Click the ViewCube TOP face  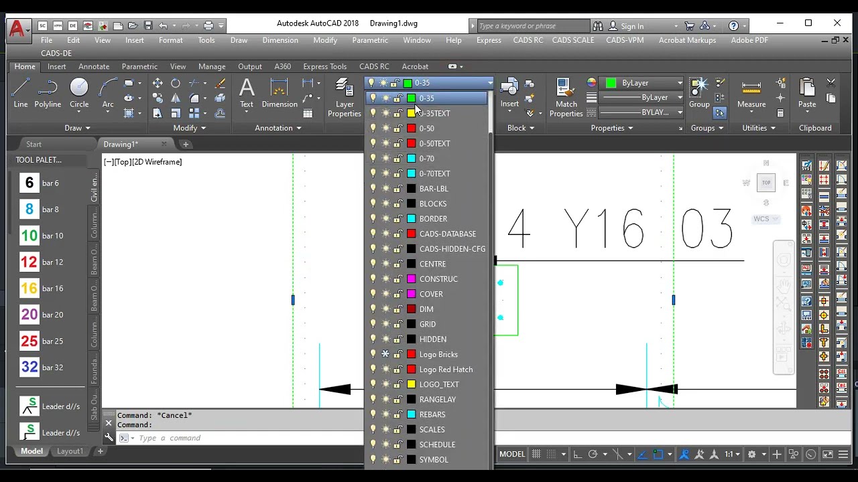tap(766, 182)
